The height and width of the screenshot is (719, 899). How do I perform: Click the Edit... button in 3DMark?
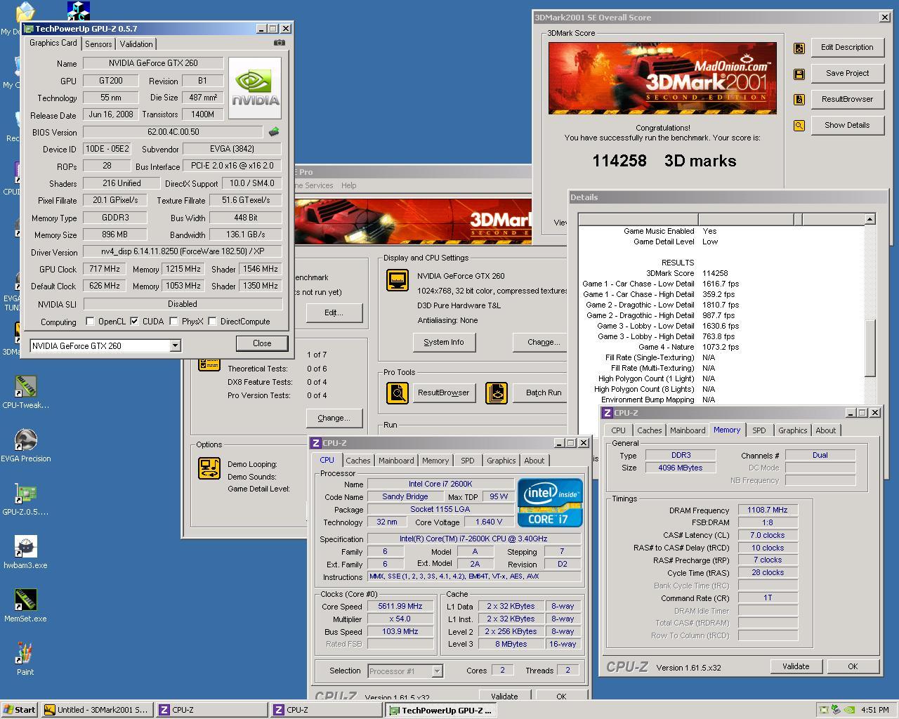click(x=334, y=312)
